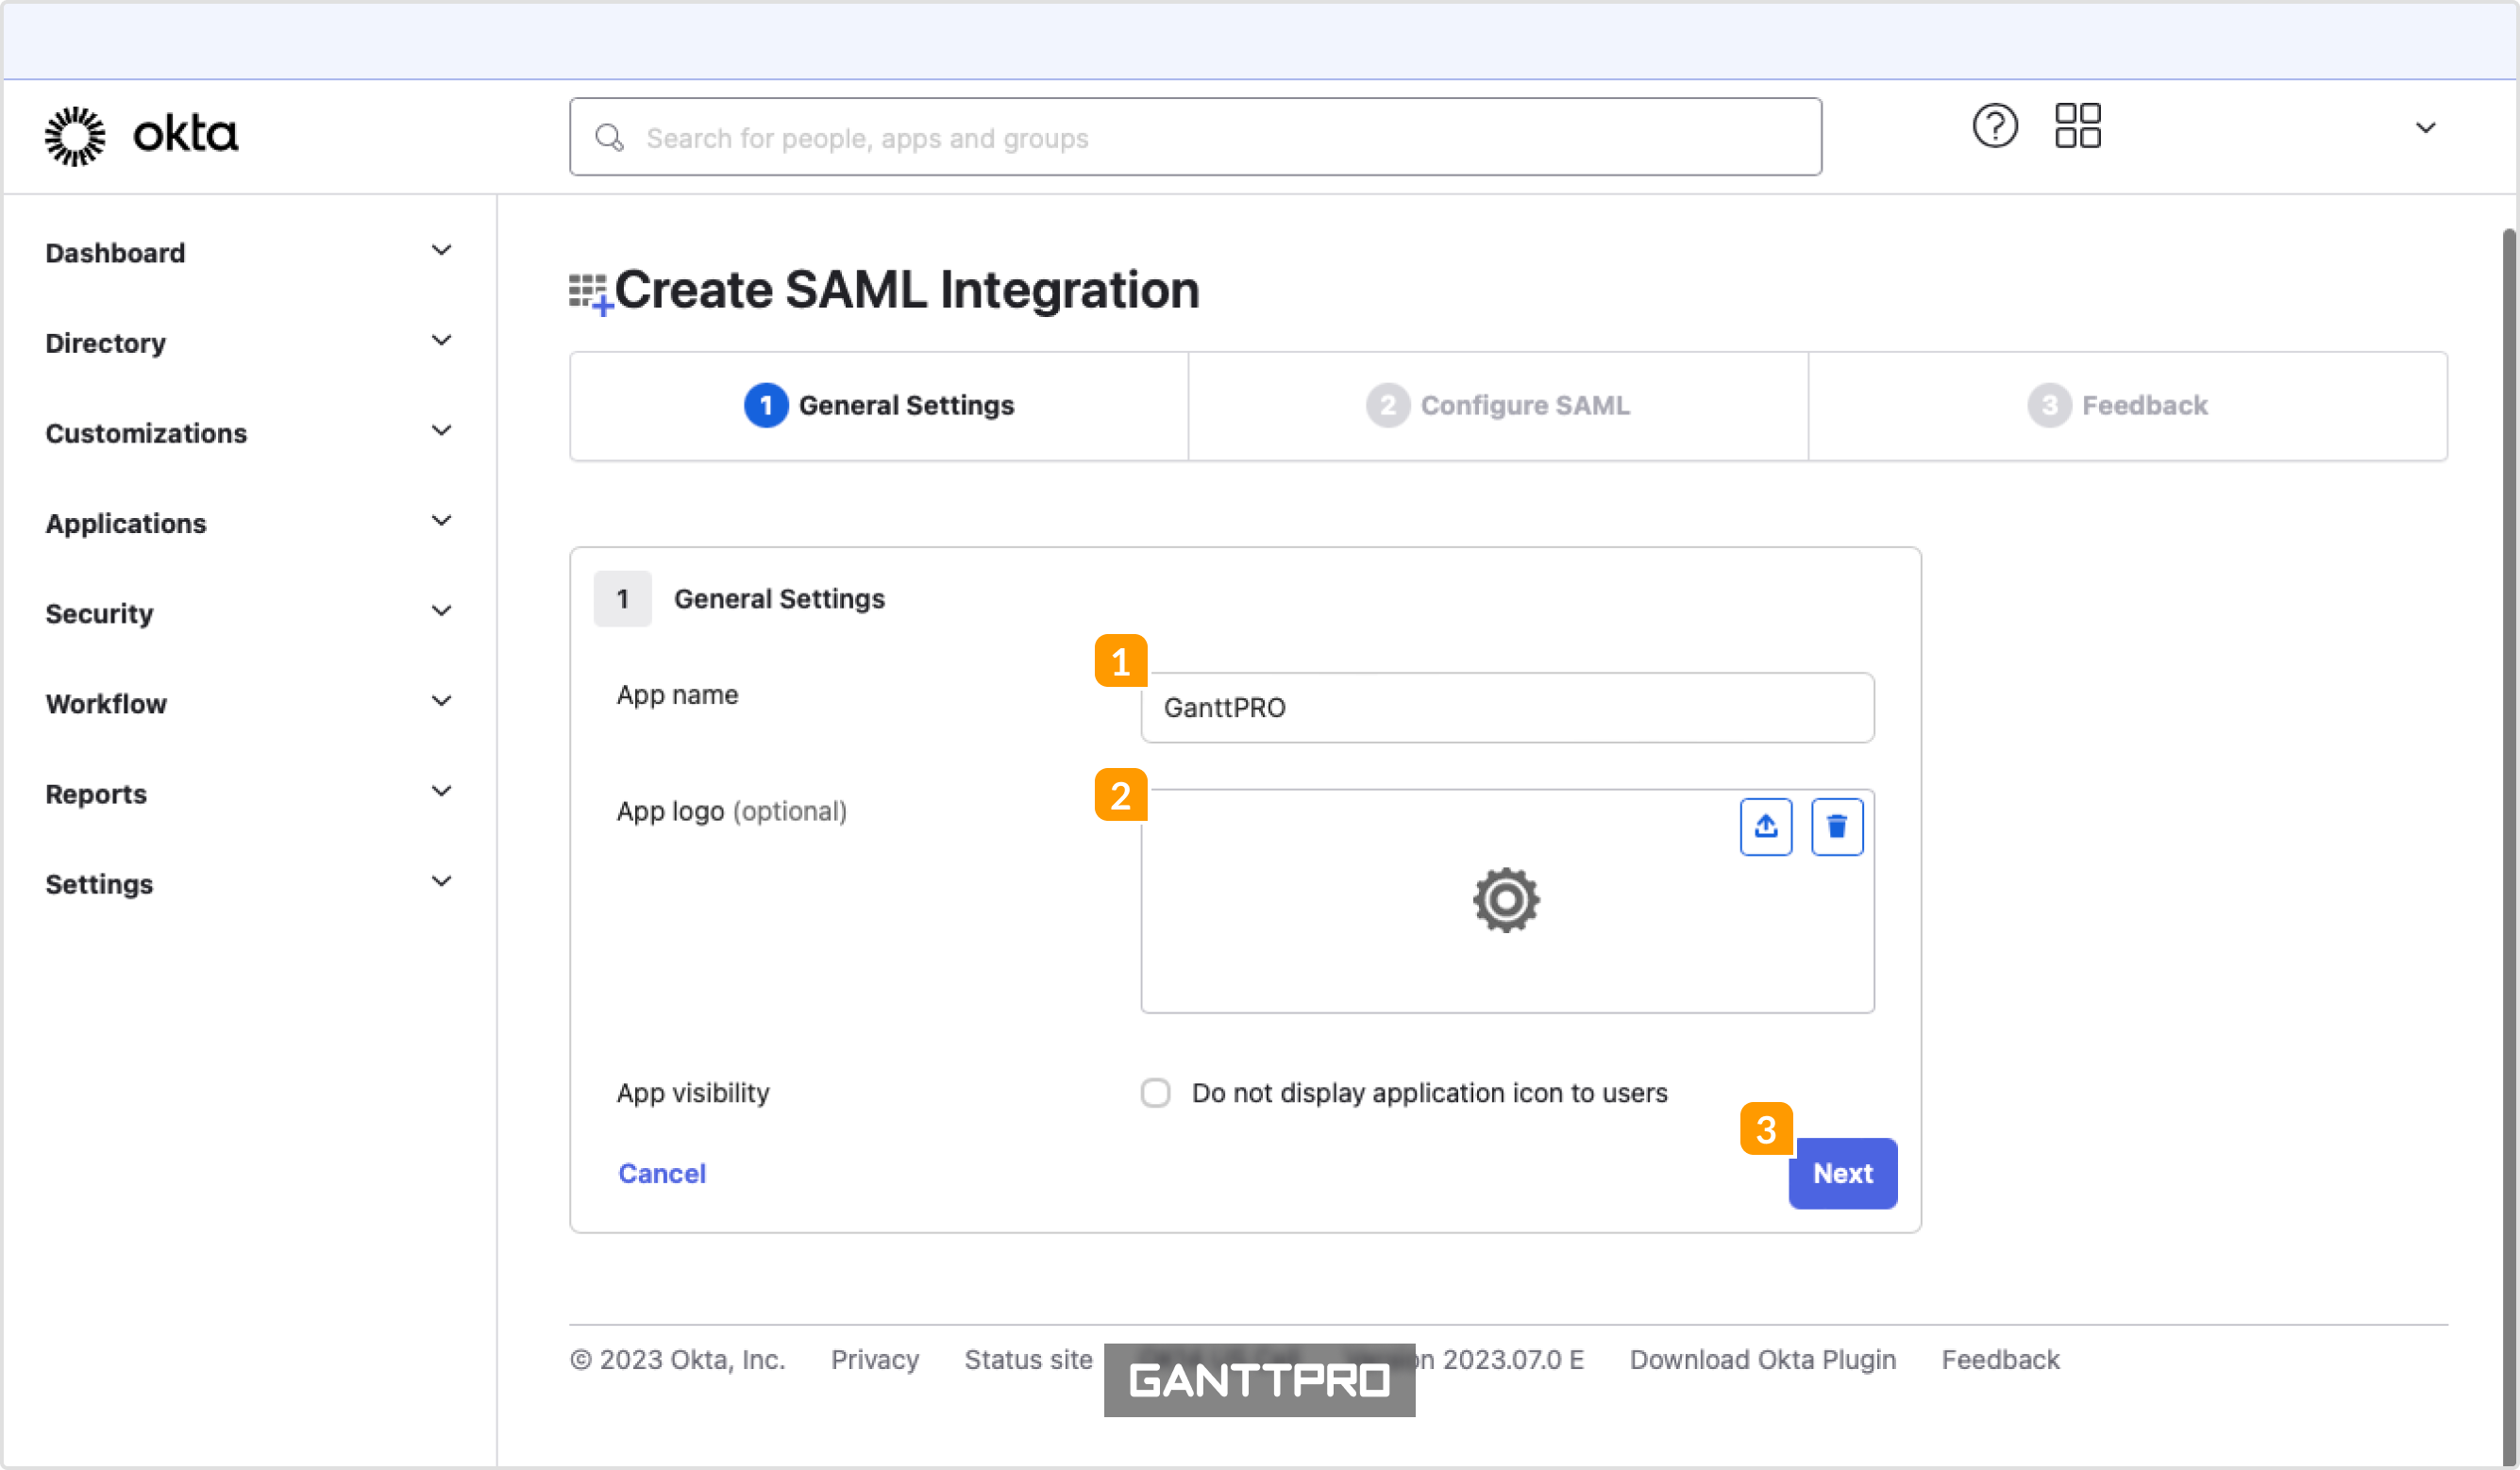Select Workflow in the sidebar
2520x1470 pixels.
pos(106,704)
